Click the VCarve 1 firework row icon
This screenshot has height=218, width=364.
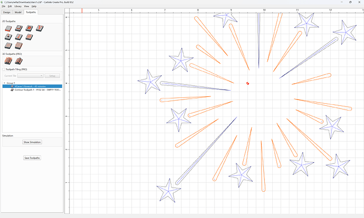tap(12, 86)
